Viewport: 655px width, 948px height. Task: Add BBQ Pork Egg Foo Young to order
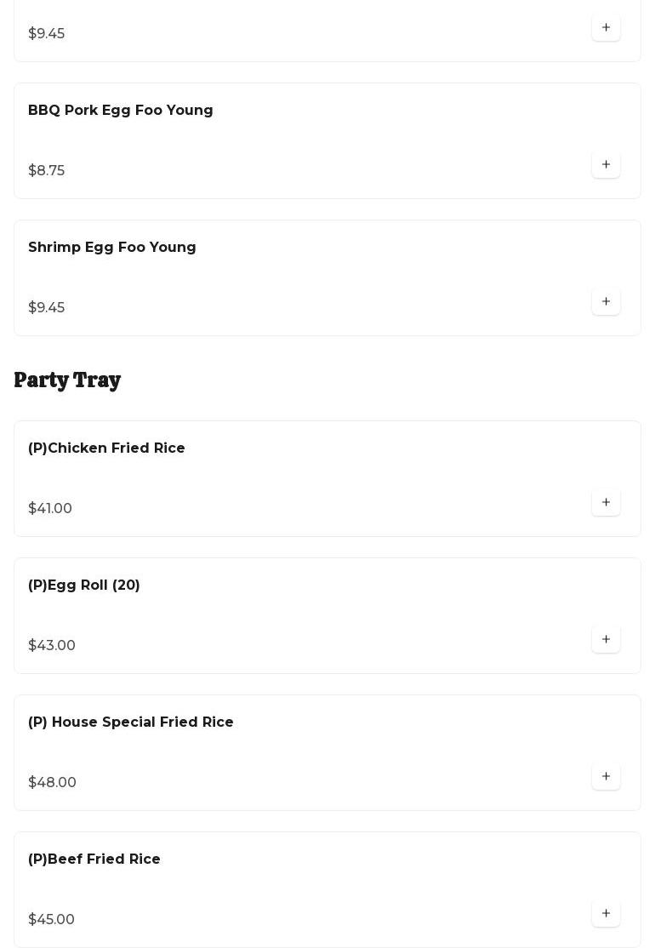[606, 164]
